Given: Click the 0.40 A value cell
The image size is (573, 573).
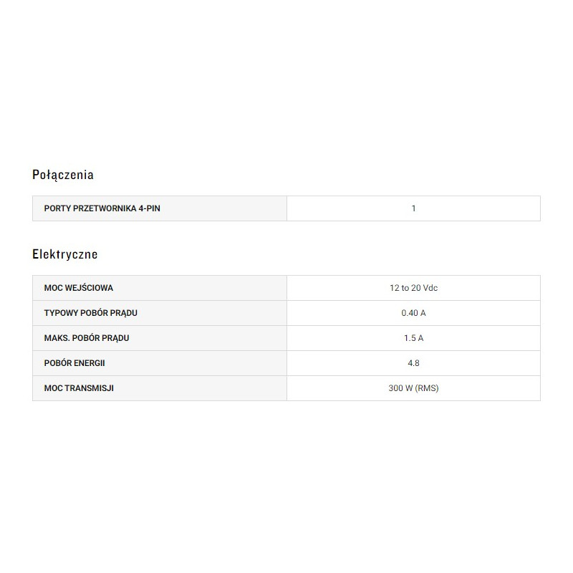Looking at the screenshot, I should (x=413, y=313).
